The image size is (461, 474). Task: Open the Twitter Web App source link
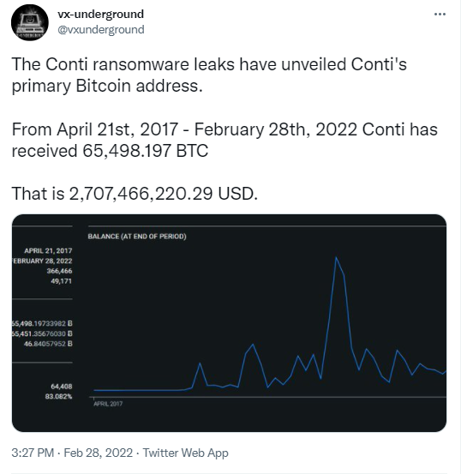[x=185, y=453]
